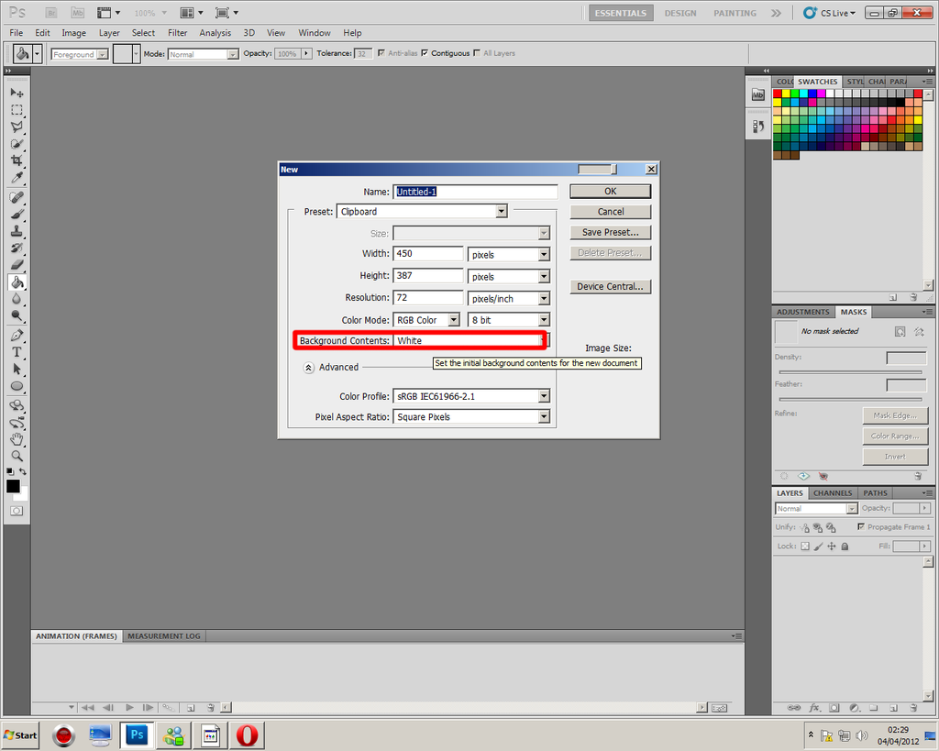The width and height of the screenshot is (939, 751).
Task: Enable the Propagate Frame 1 checkbox
Action: [860, 526]
